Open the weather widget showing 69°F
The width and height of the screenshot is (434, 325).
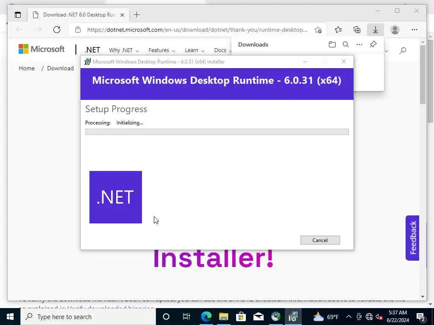coord(326,317)
